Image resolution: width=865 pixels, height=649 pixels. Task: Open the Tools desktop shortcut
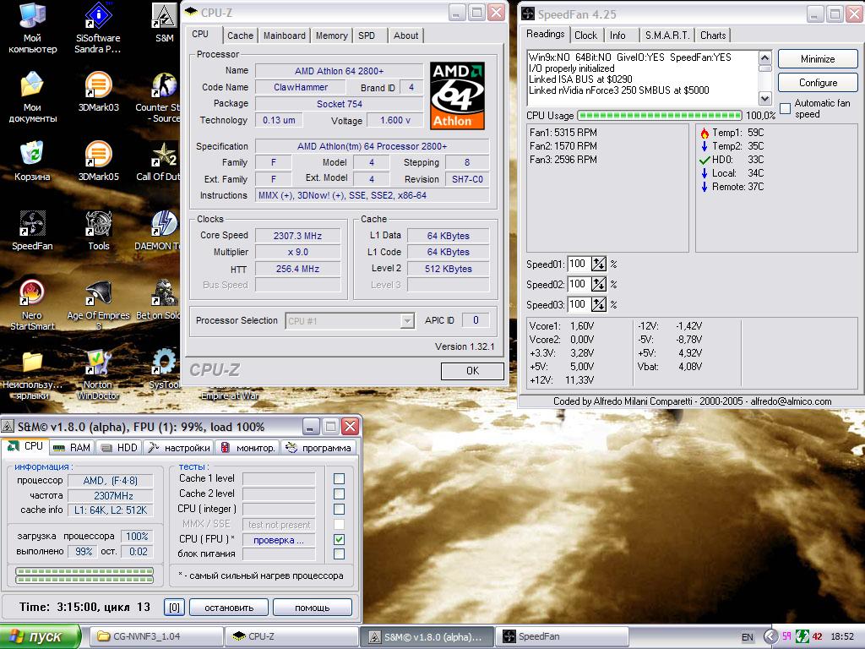98,231
